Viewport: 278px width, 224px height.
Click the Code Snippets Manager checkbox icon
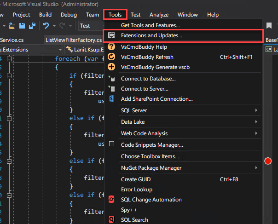pos(111,144)
